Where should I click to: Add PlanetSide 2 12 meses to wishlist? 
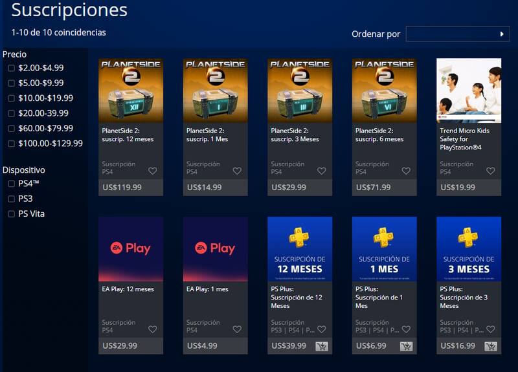pos(152,171)
